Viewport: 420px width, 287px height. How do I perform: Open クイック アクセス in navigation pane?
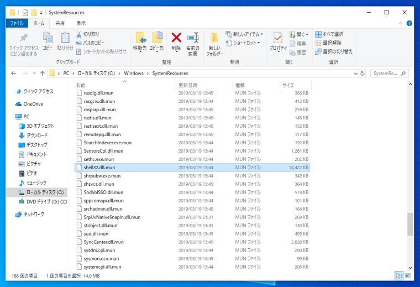point(35,91)
